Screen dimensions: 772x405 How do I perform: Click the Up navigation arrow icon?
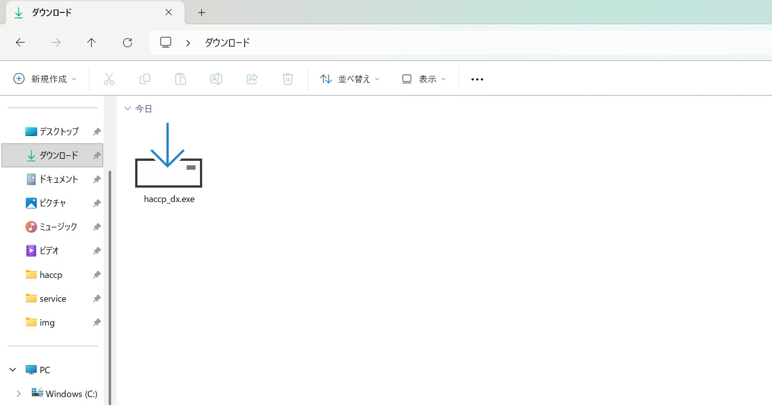point(91,43)
